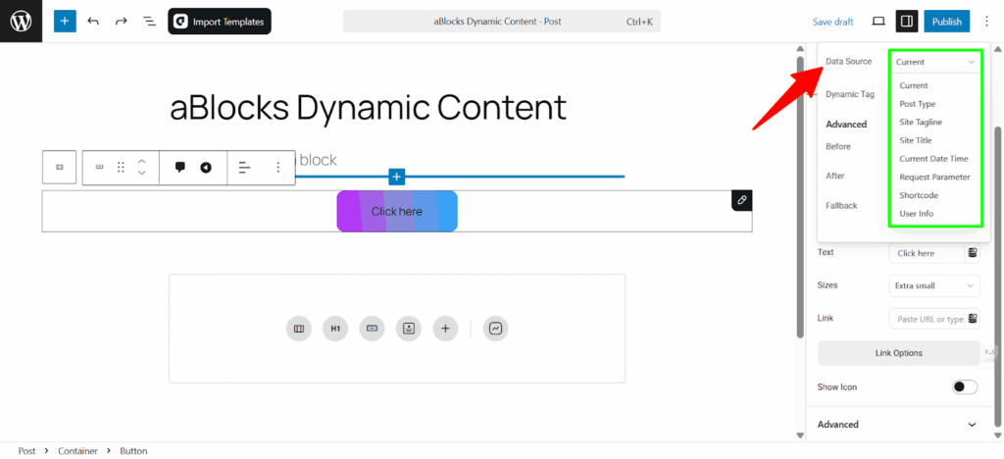The image size is (1004, 459).
Task: Click the Button block type icon
Action: [99, 167]
